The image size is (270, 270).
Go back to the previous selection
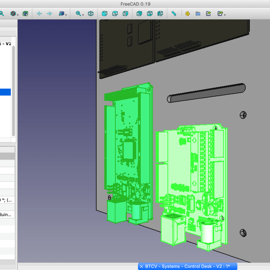39,14
